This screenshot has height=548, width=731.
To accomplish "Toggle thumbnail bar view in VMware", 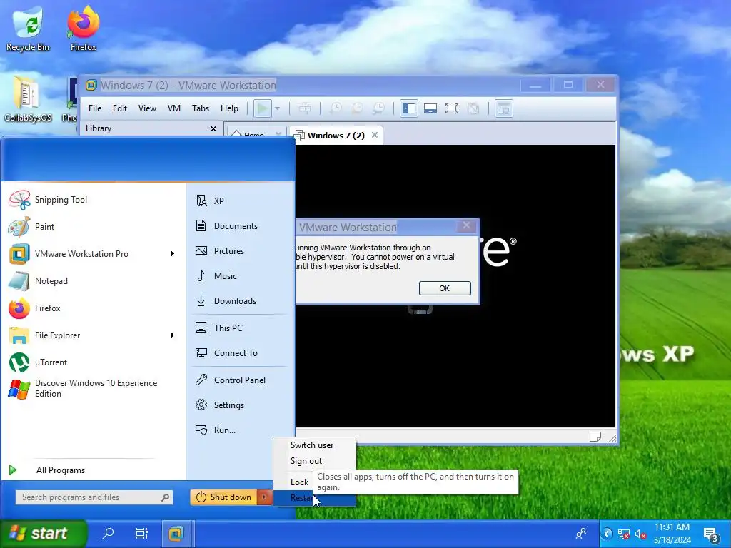I will tap(430, 108).
